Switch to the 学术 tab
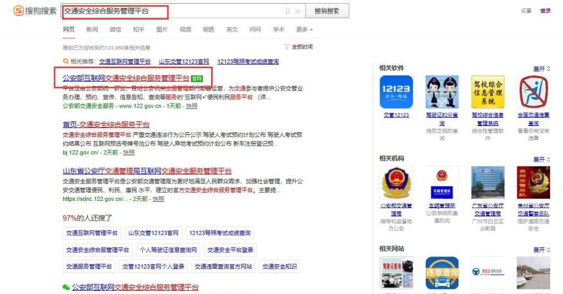 [278, 29]
